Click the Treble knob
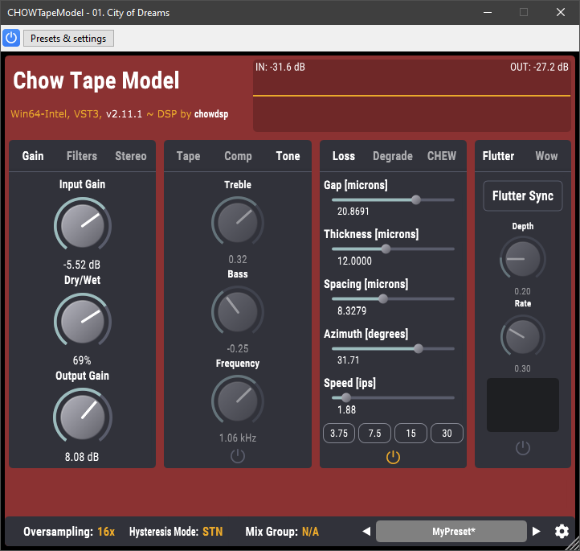Viewport: 580px width, 551px height. pos(238,223)
